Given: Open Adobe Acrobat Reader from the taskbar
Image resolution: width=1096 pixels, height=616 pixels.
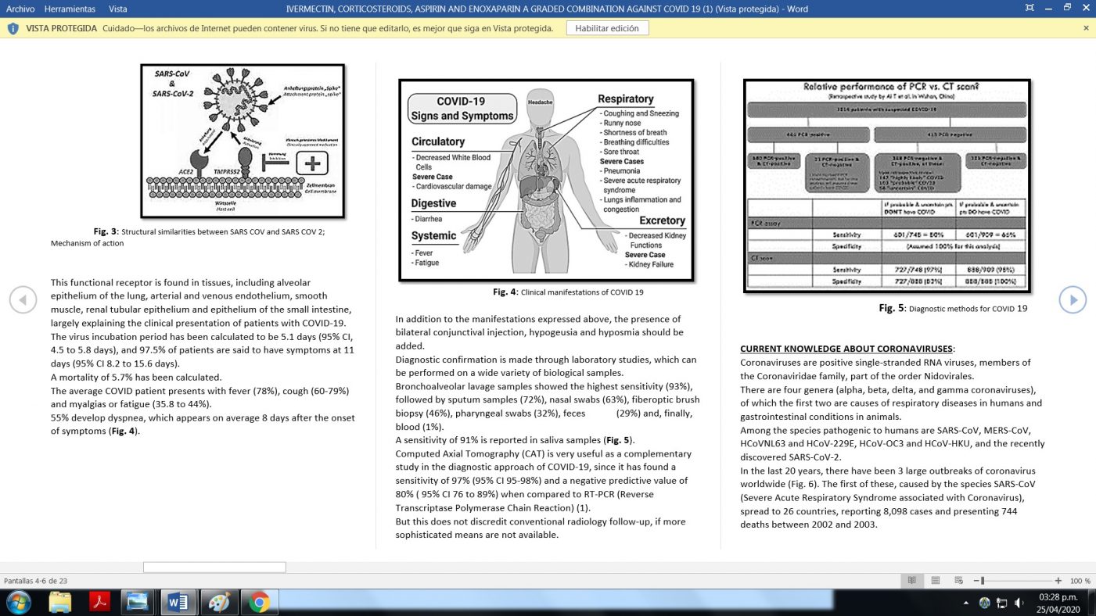Looking at the screenshot, I should click(99, 602).
